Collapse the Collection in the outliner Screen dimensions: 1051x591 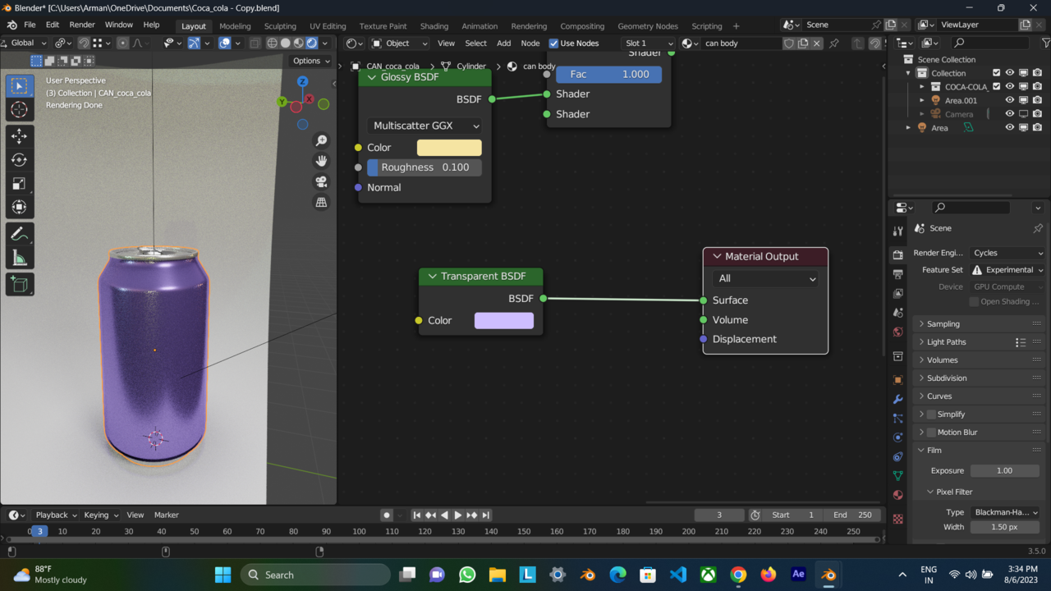[909, 73]
